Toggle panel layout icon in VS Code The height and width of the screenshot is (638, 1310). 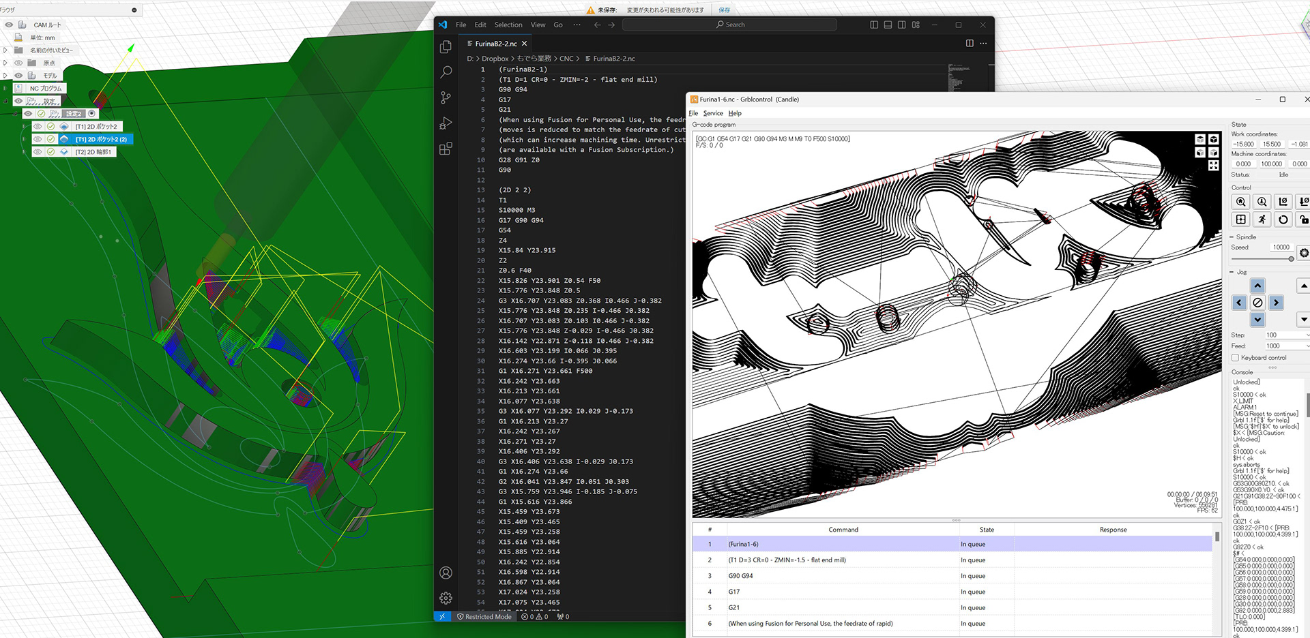pos(888,25)
